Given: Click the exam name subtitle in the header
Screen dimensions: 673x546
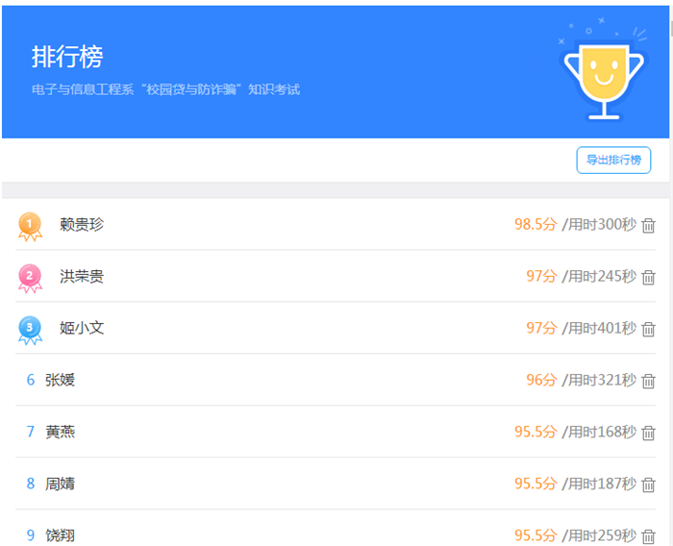Looking at the screenshot, I should tap(165, 89).
